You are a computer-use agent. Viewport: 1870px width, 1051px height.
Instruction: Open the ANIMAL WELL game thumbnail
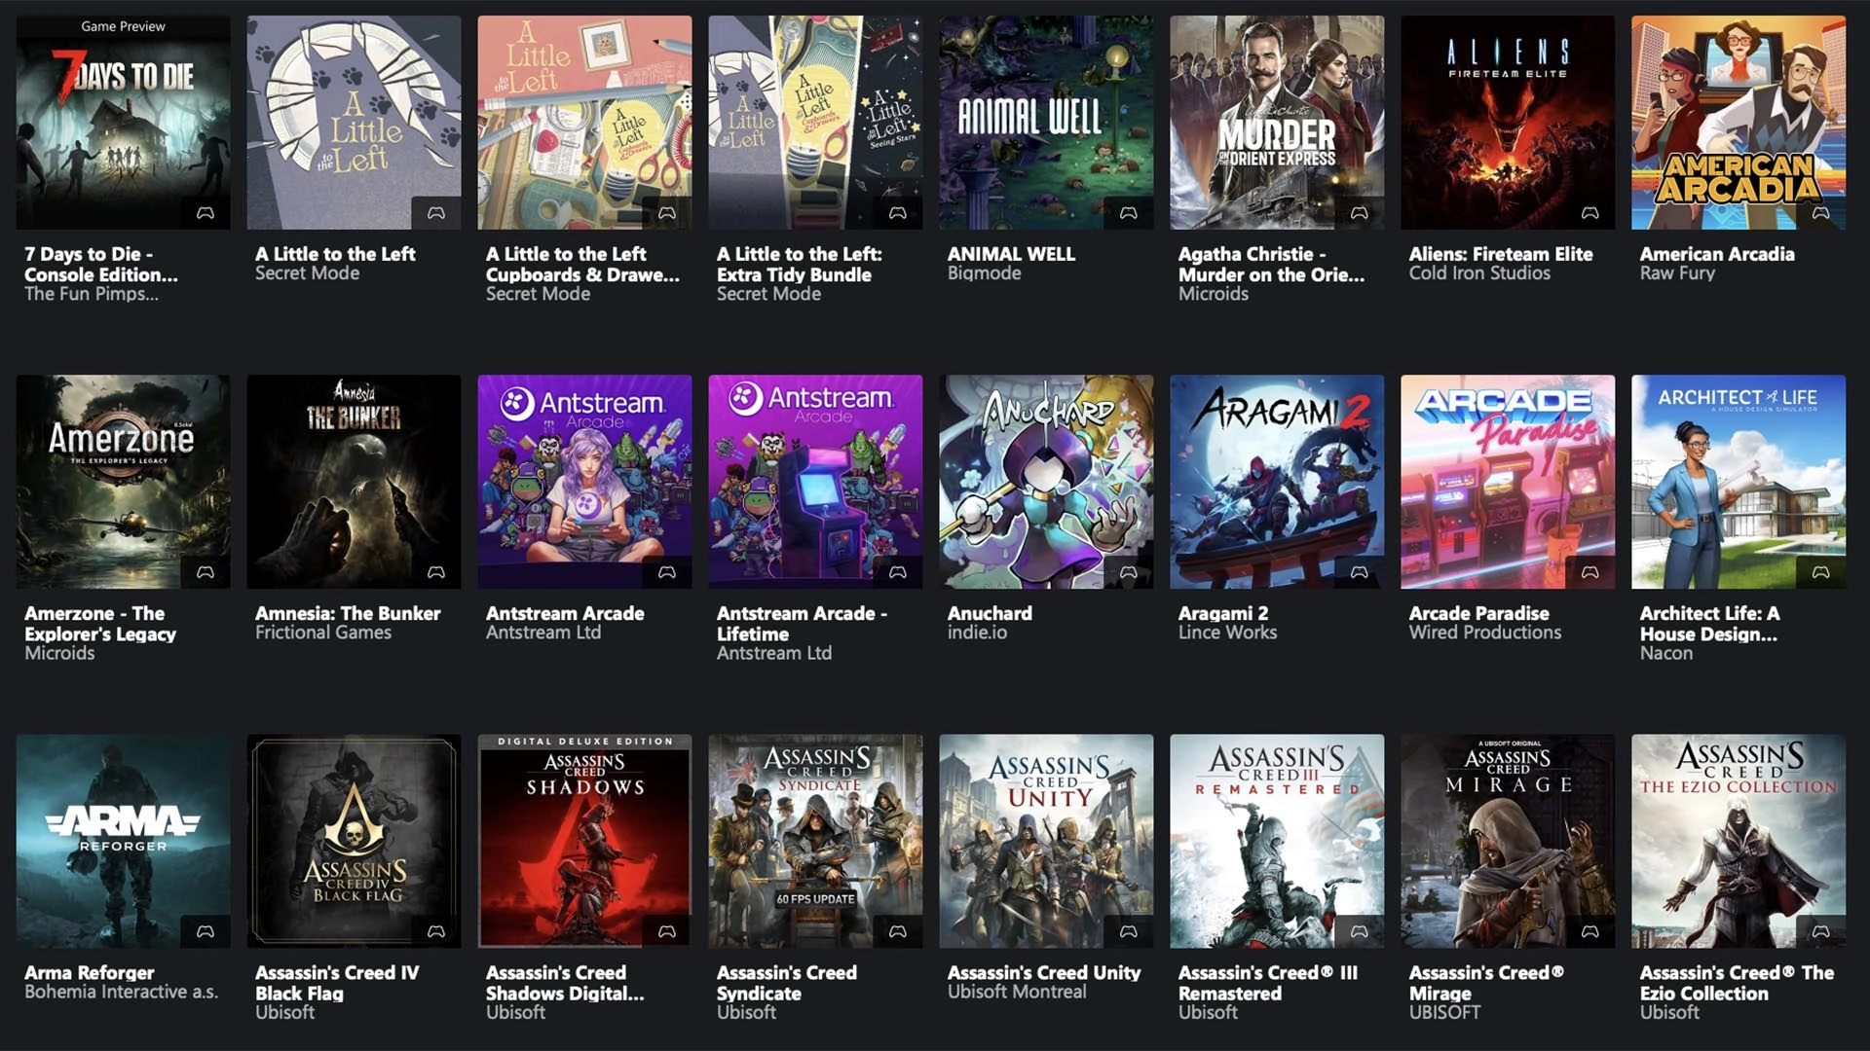(1046, 123)
